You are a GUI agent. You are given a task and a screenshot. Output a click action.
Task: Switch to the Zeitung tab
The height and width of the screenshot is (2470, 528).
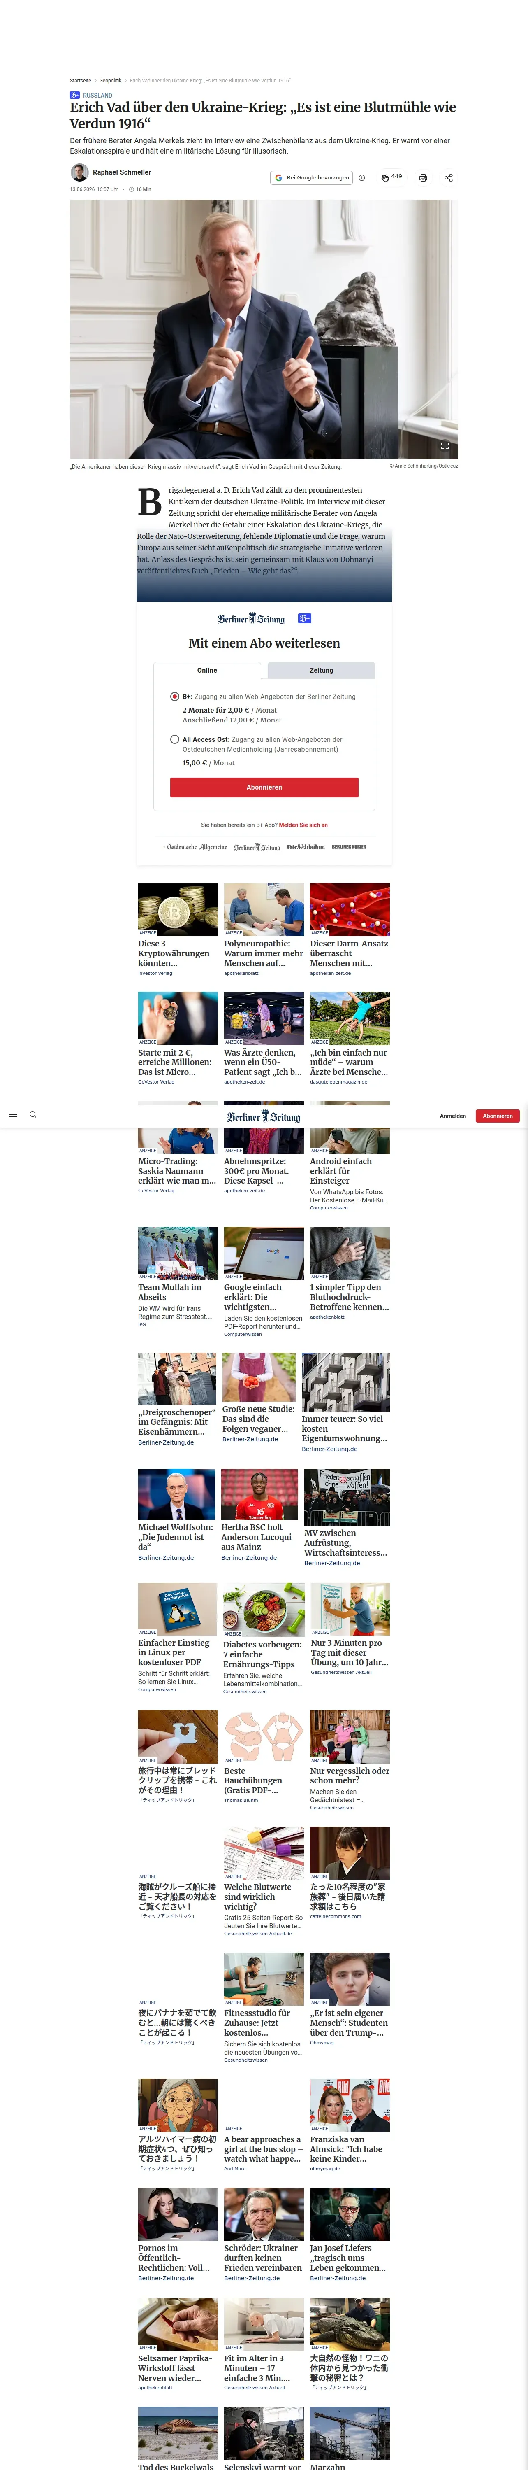click(321, 670)
